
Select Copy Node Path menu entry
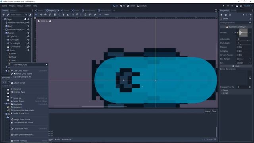29,129
